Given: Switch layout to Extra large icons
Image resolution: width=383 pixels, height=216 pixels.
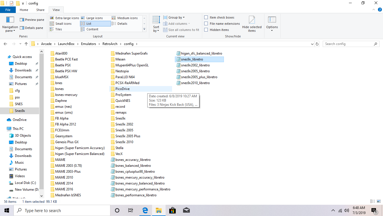Looking at the screenshot, I should [x=64, y=18].
